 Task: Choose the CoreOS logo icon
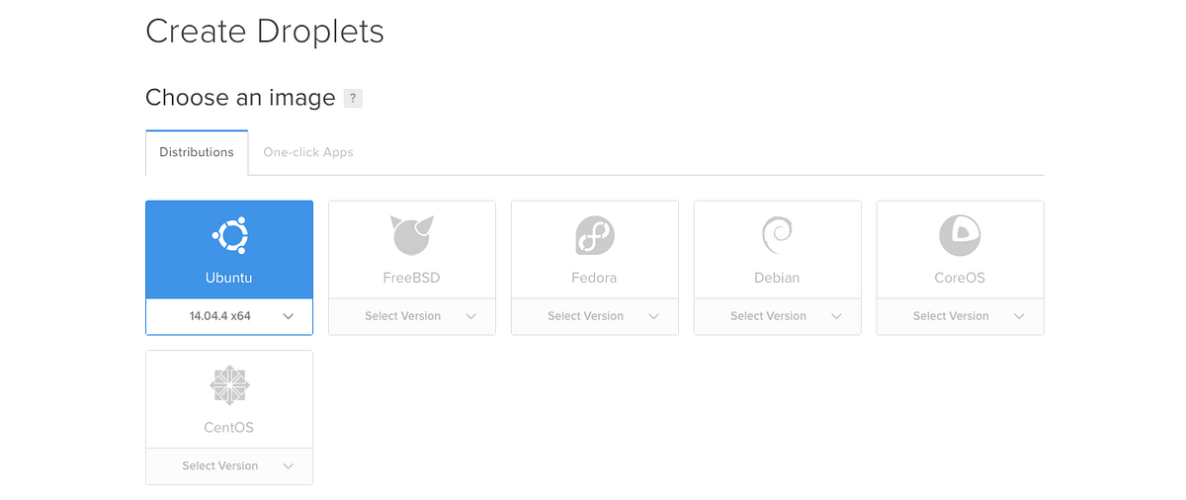coord(960,235)
